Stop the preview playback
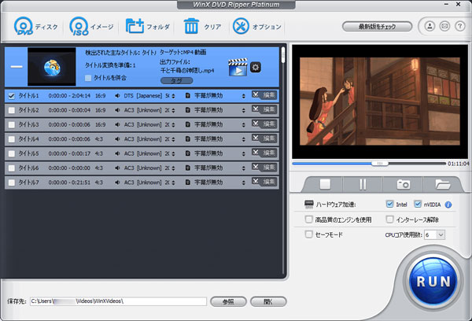The height and width of the screenshot is (321, 472). [x=325, y=183]
